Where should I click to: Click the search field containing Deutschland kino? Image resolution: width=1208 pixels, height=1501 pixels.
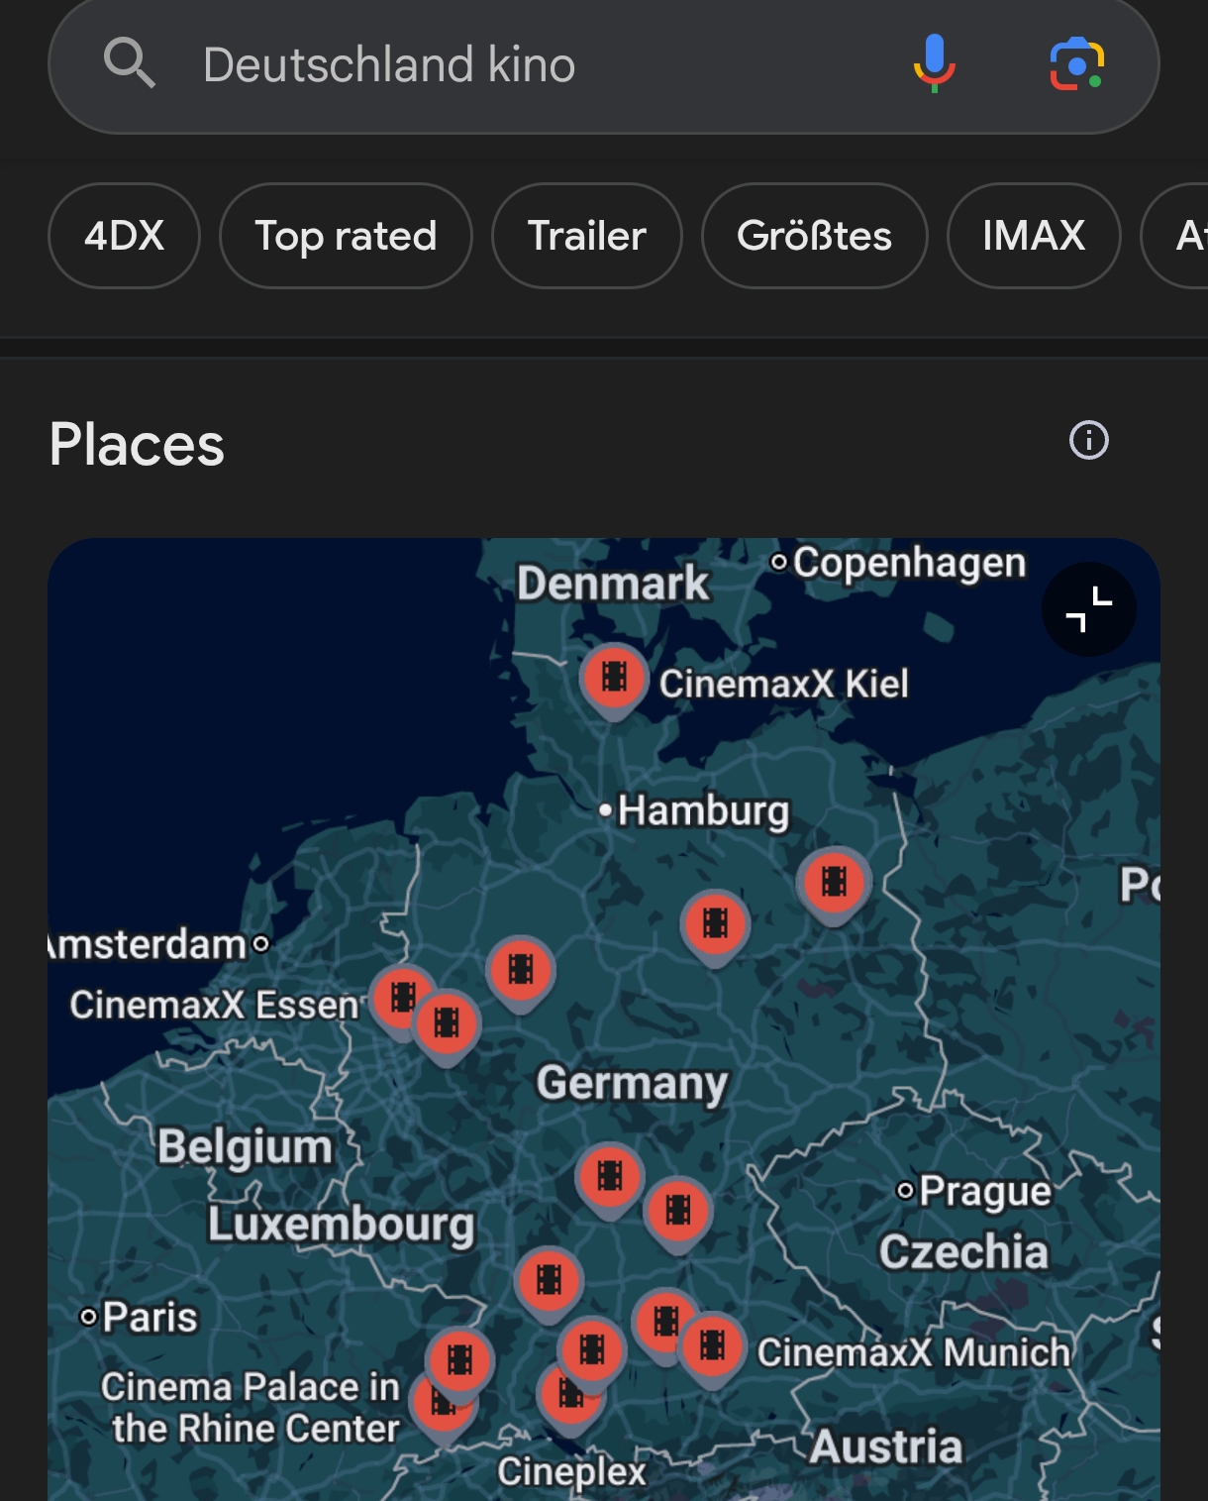tap(604, 65)
